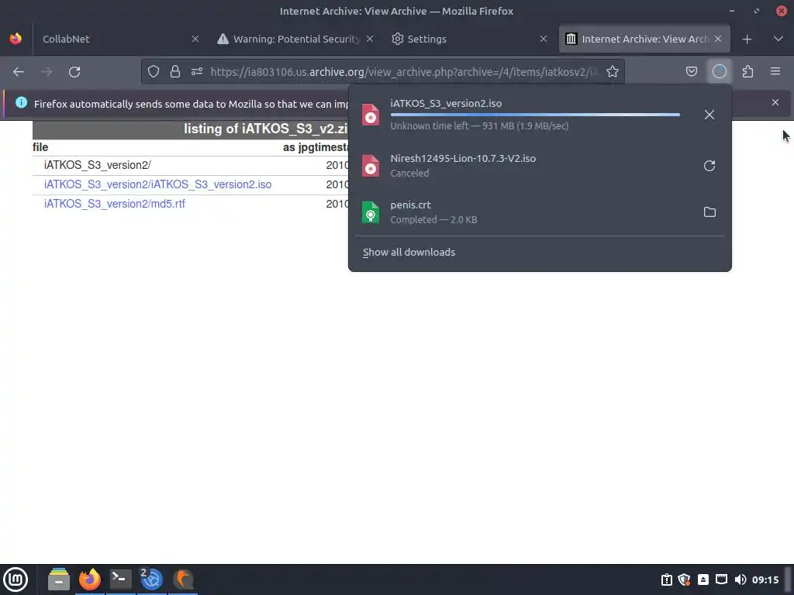The width and height of the screenshot is (794, 595).
Task: Close the Settings tab
Action: point(544,39)
